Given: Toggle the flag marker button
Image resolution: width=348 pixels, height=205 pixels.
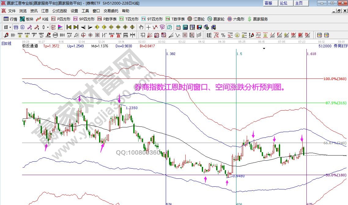Looking at the screenshot, I should pos(60,27).
